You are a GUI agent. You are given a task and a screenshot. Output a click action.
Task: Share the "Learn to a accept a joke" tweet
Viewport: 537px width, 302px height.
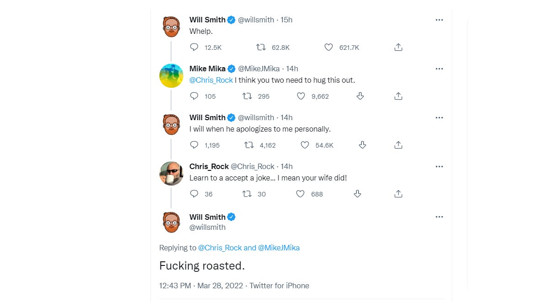tap(398, 194)
